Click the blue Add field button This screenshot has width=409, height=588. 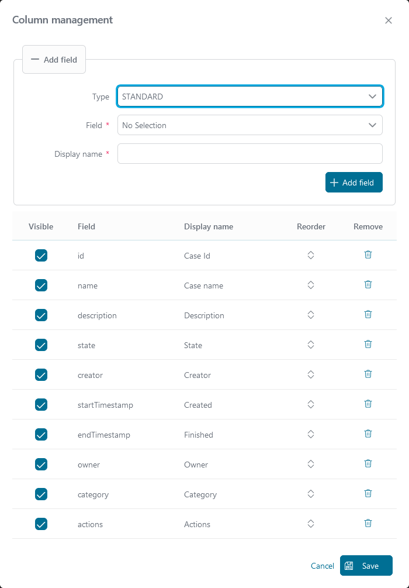354,182
